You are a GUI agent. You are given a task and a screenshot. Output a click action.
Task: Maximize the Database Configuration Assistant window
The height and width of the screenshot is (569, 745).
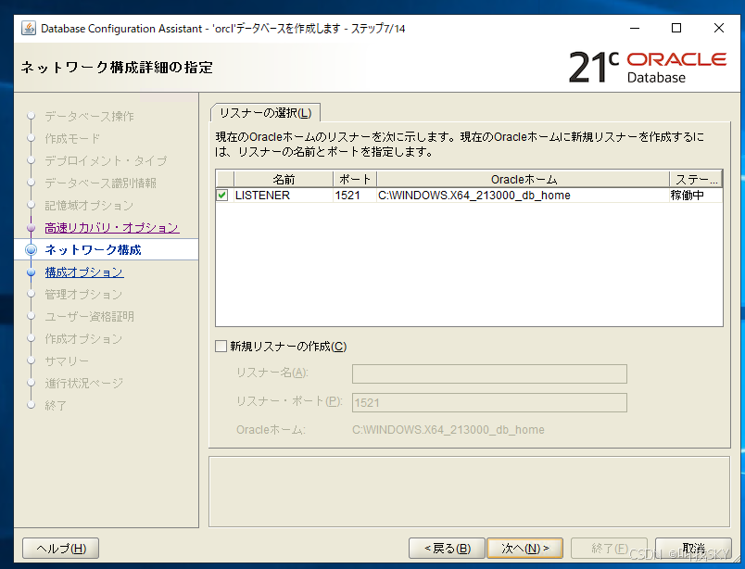[676, 29]
